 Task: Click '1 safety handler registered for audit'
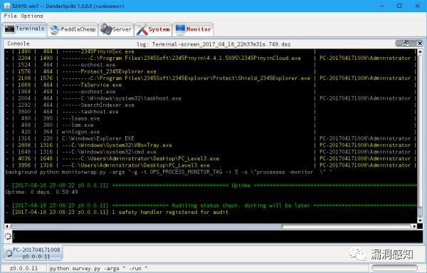click(x=170, y=212)
